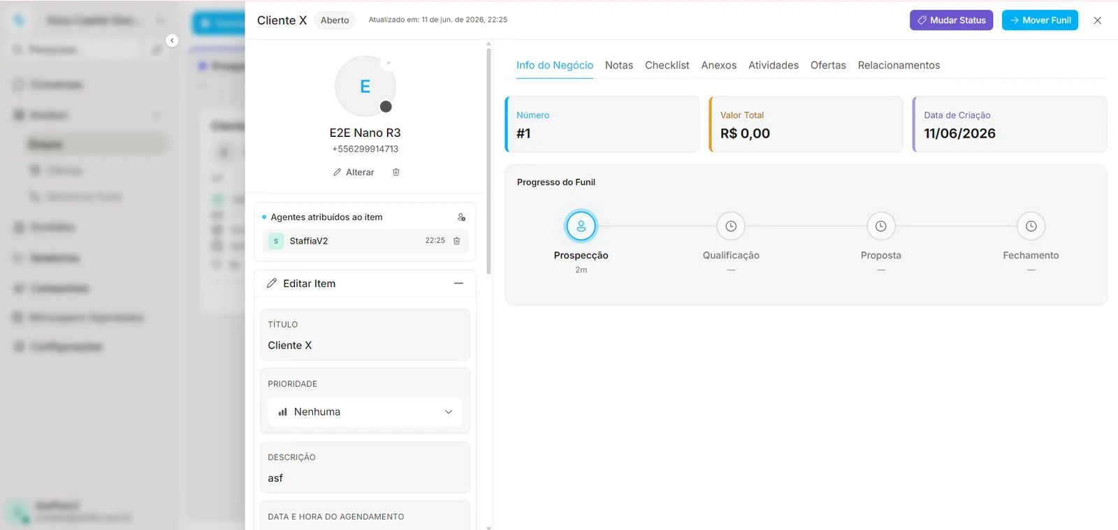Click the StaffiaV2 agent row

tap(365, 241)
